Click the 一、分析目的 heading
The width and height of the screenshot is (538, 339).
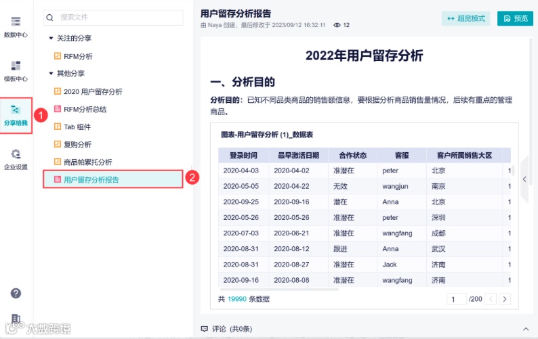click(243, 83)
